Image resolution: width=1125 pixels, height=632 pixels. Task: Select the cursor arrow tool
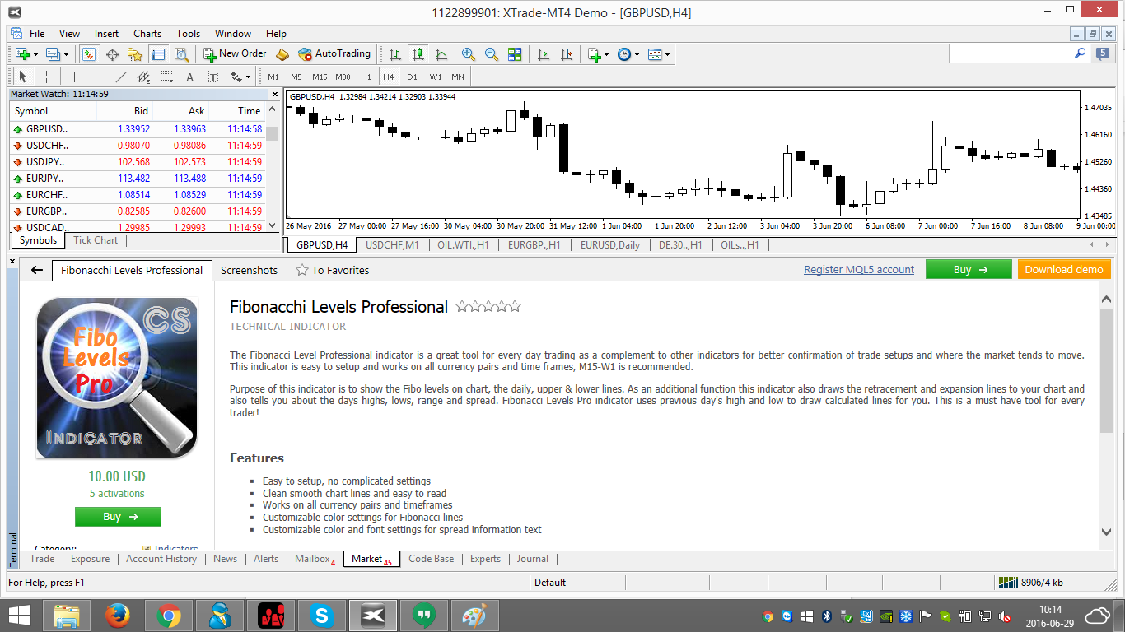[23, 77]
